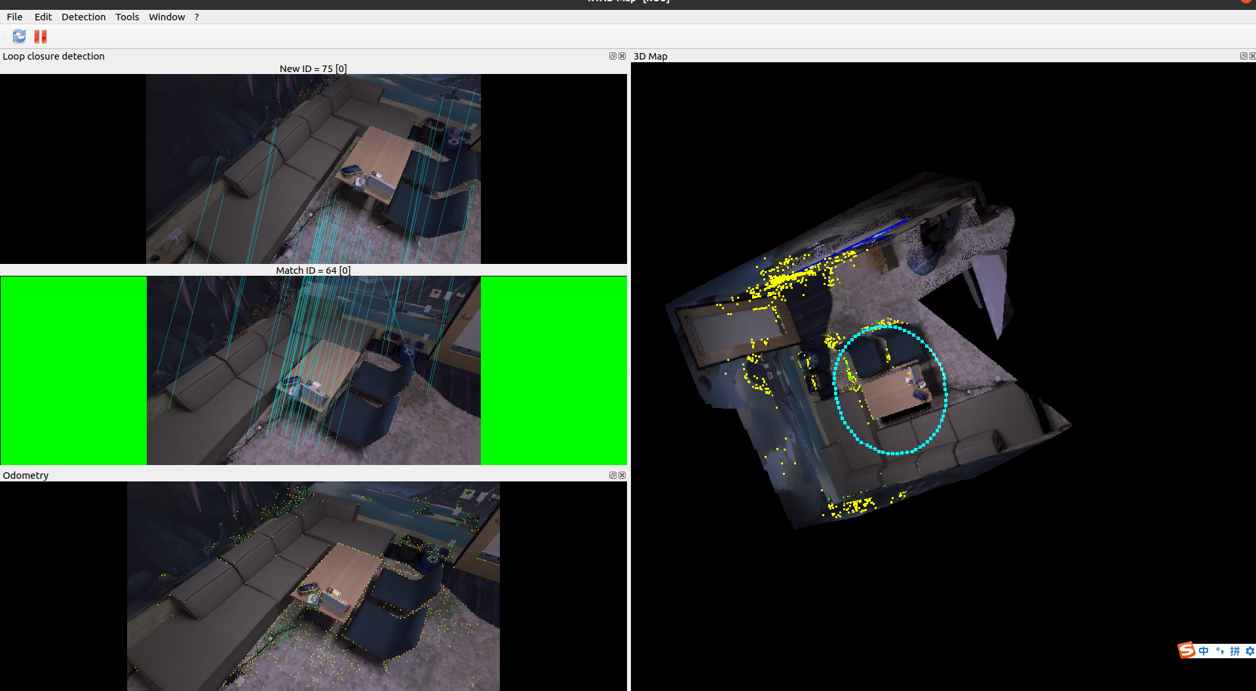Toggle the Odometry panel closed via its X icon

(622, 475)
